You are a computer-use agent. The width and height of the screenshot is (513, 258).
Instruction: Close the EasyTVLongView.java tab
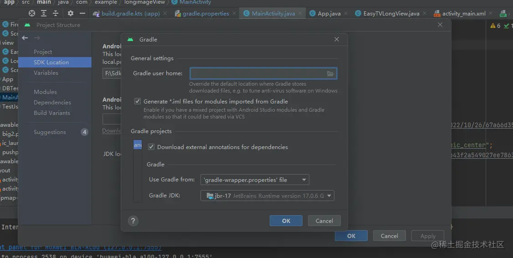click(425, 13)
